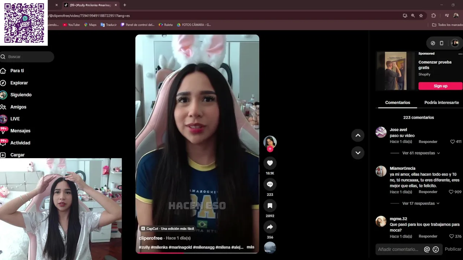Click the get-app phone icon in top pill
This screenshot has height=260, width=463.
(442, 43)
